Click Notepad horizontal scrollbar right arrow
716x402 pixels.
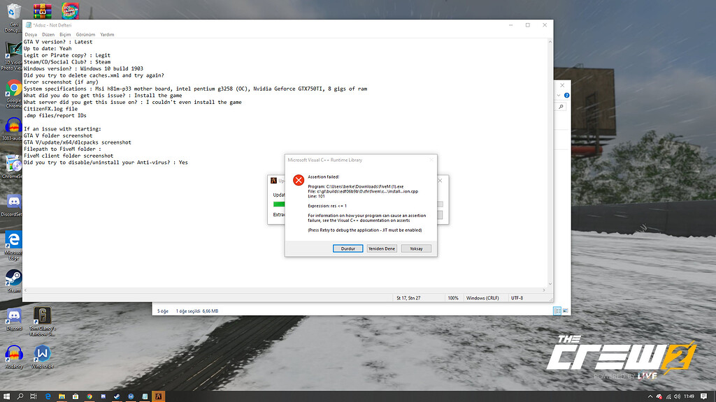coord(544,290)
